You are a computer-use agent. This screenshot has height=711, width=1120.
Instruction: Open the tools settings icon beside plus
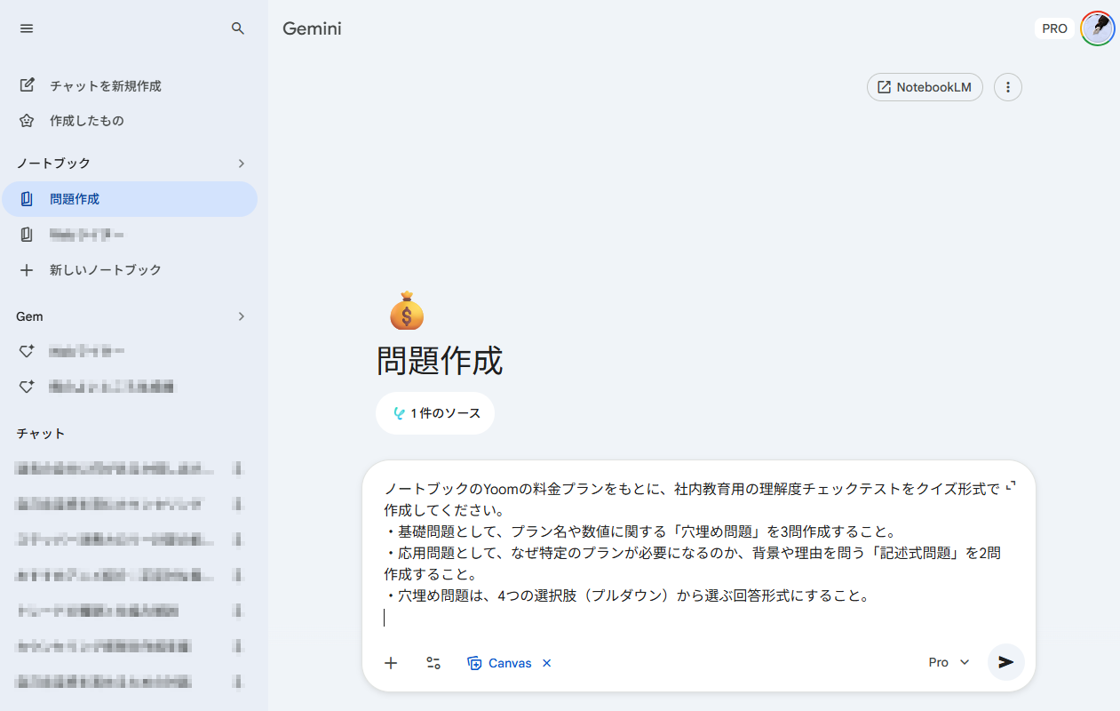coord(433,663)
